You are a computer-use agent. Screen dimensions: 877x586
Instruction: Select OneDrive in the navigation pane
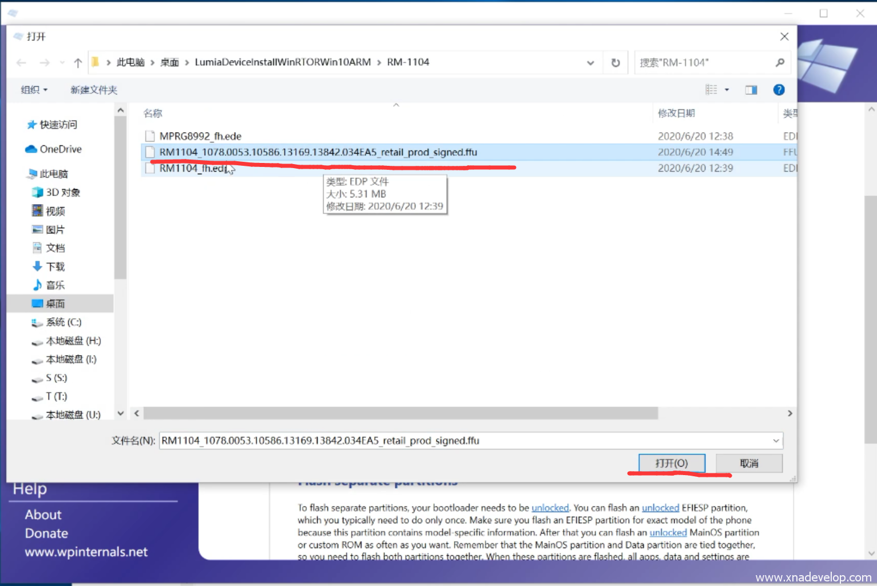coord(60,149)
